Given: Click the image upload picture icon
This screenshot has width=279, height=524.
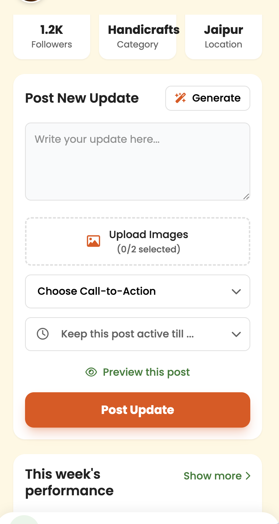Looking at the screenshot, I should [93, 241].
